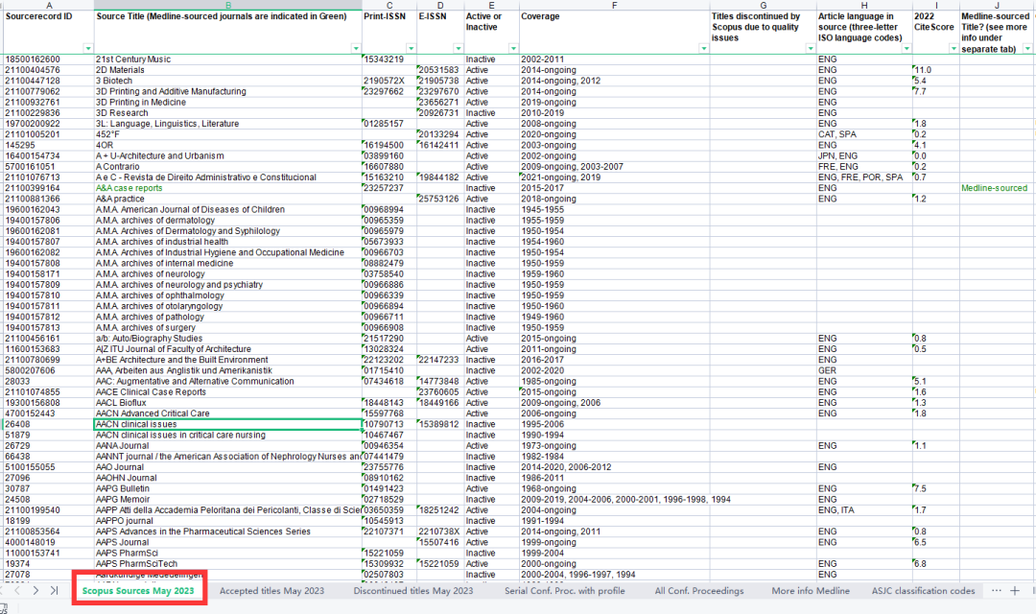Show more sheet tabs via ellipsis
1036x614 pixels.
(997, 591)
